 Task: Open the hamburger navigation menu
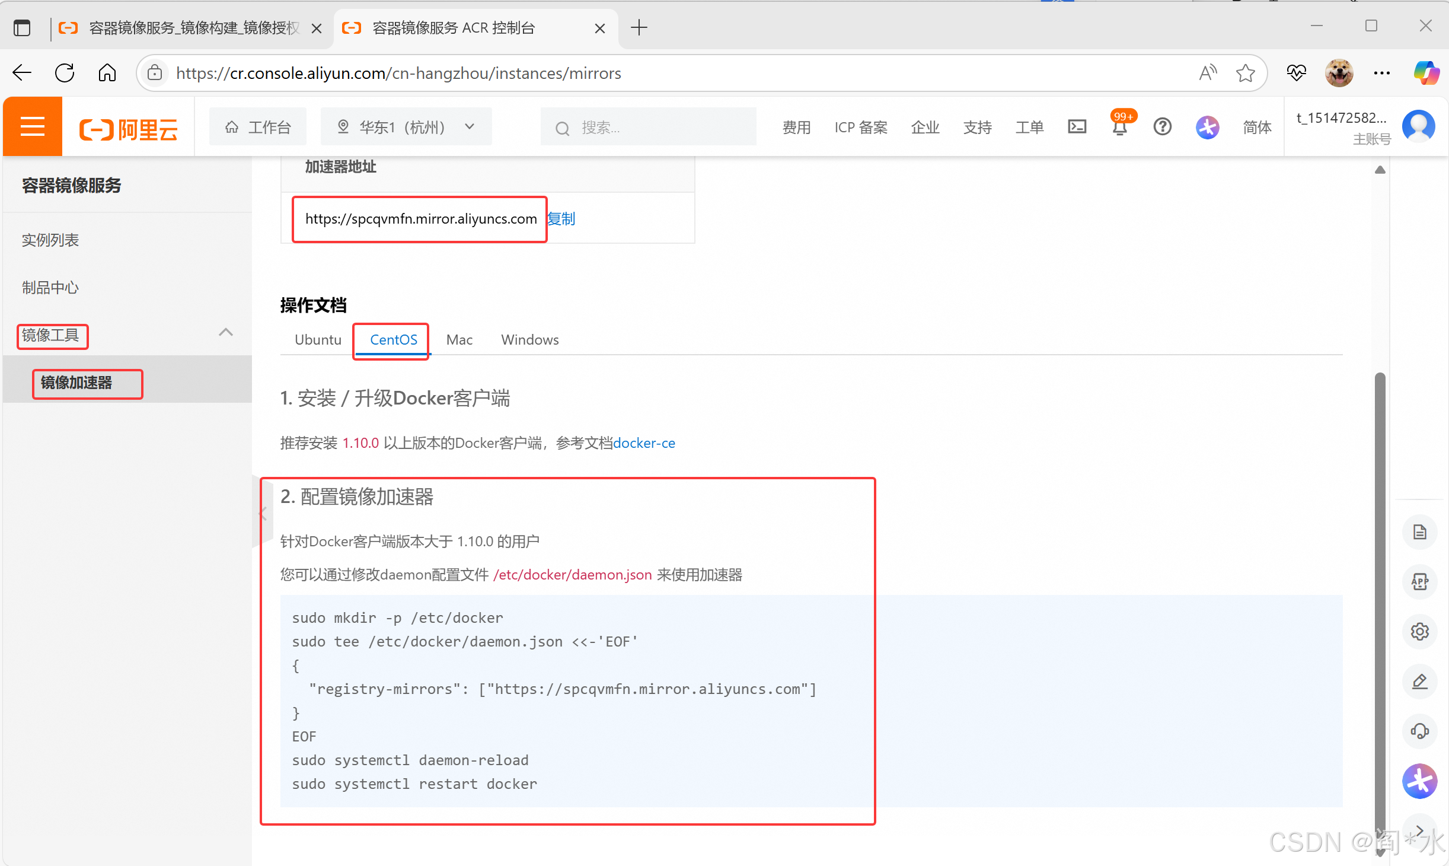[33, 127]
